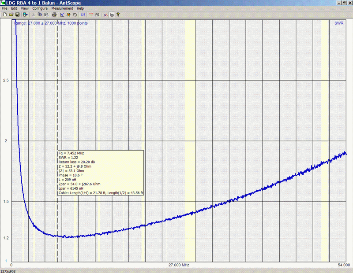Screen dimensions: 353x273
Task: Print the graph using the printer icon
Action: tap(54, 15)
